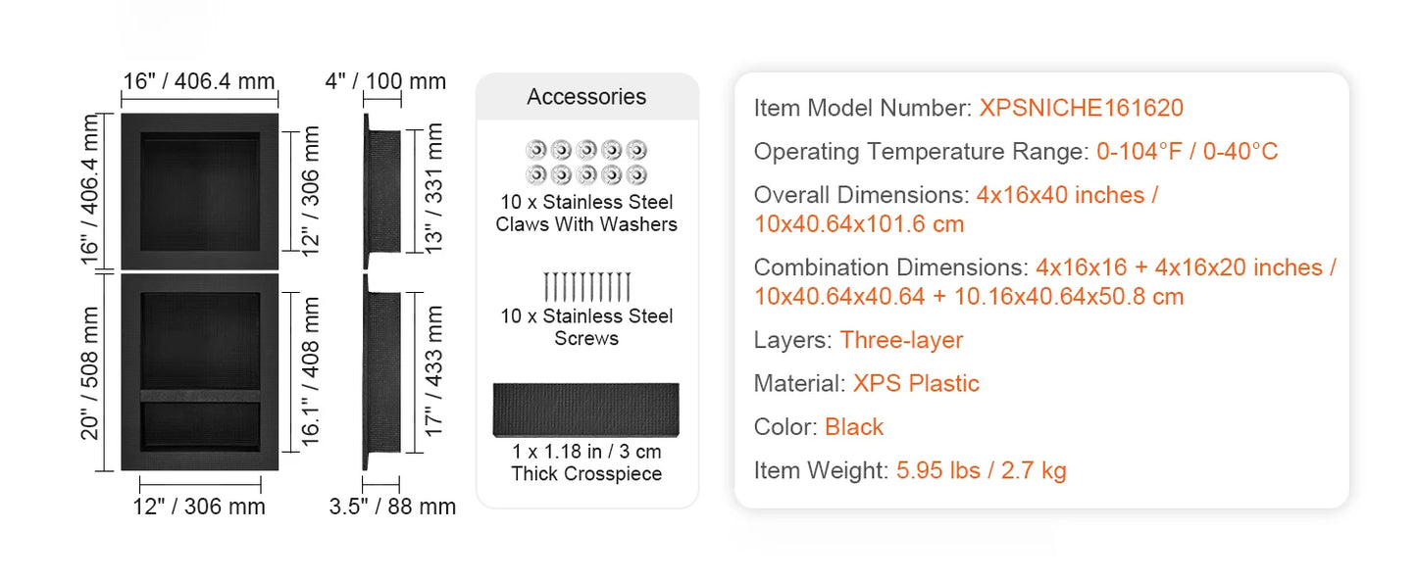Viewport: 1417px width, 580px height.
Task: Select the thick crosspiece accessory image
Action: pos(586,410)
